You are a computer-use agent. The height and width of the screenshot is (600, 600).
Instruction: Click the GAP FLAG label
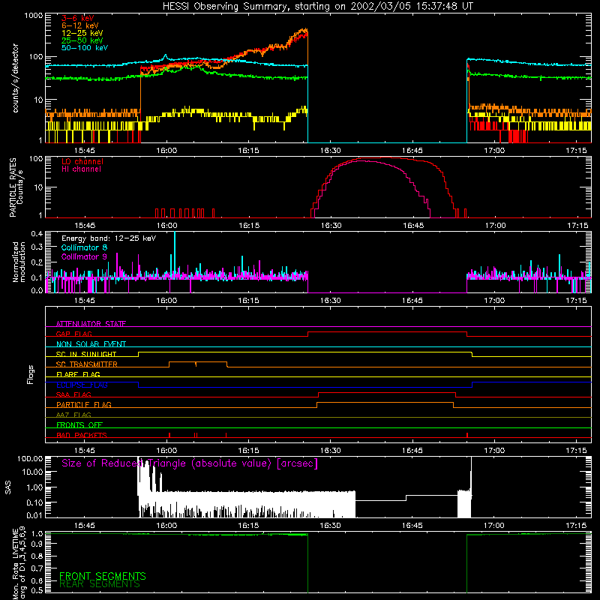point(73,334)
